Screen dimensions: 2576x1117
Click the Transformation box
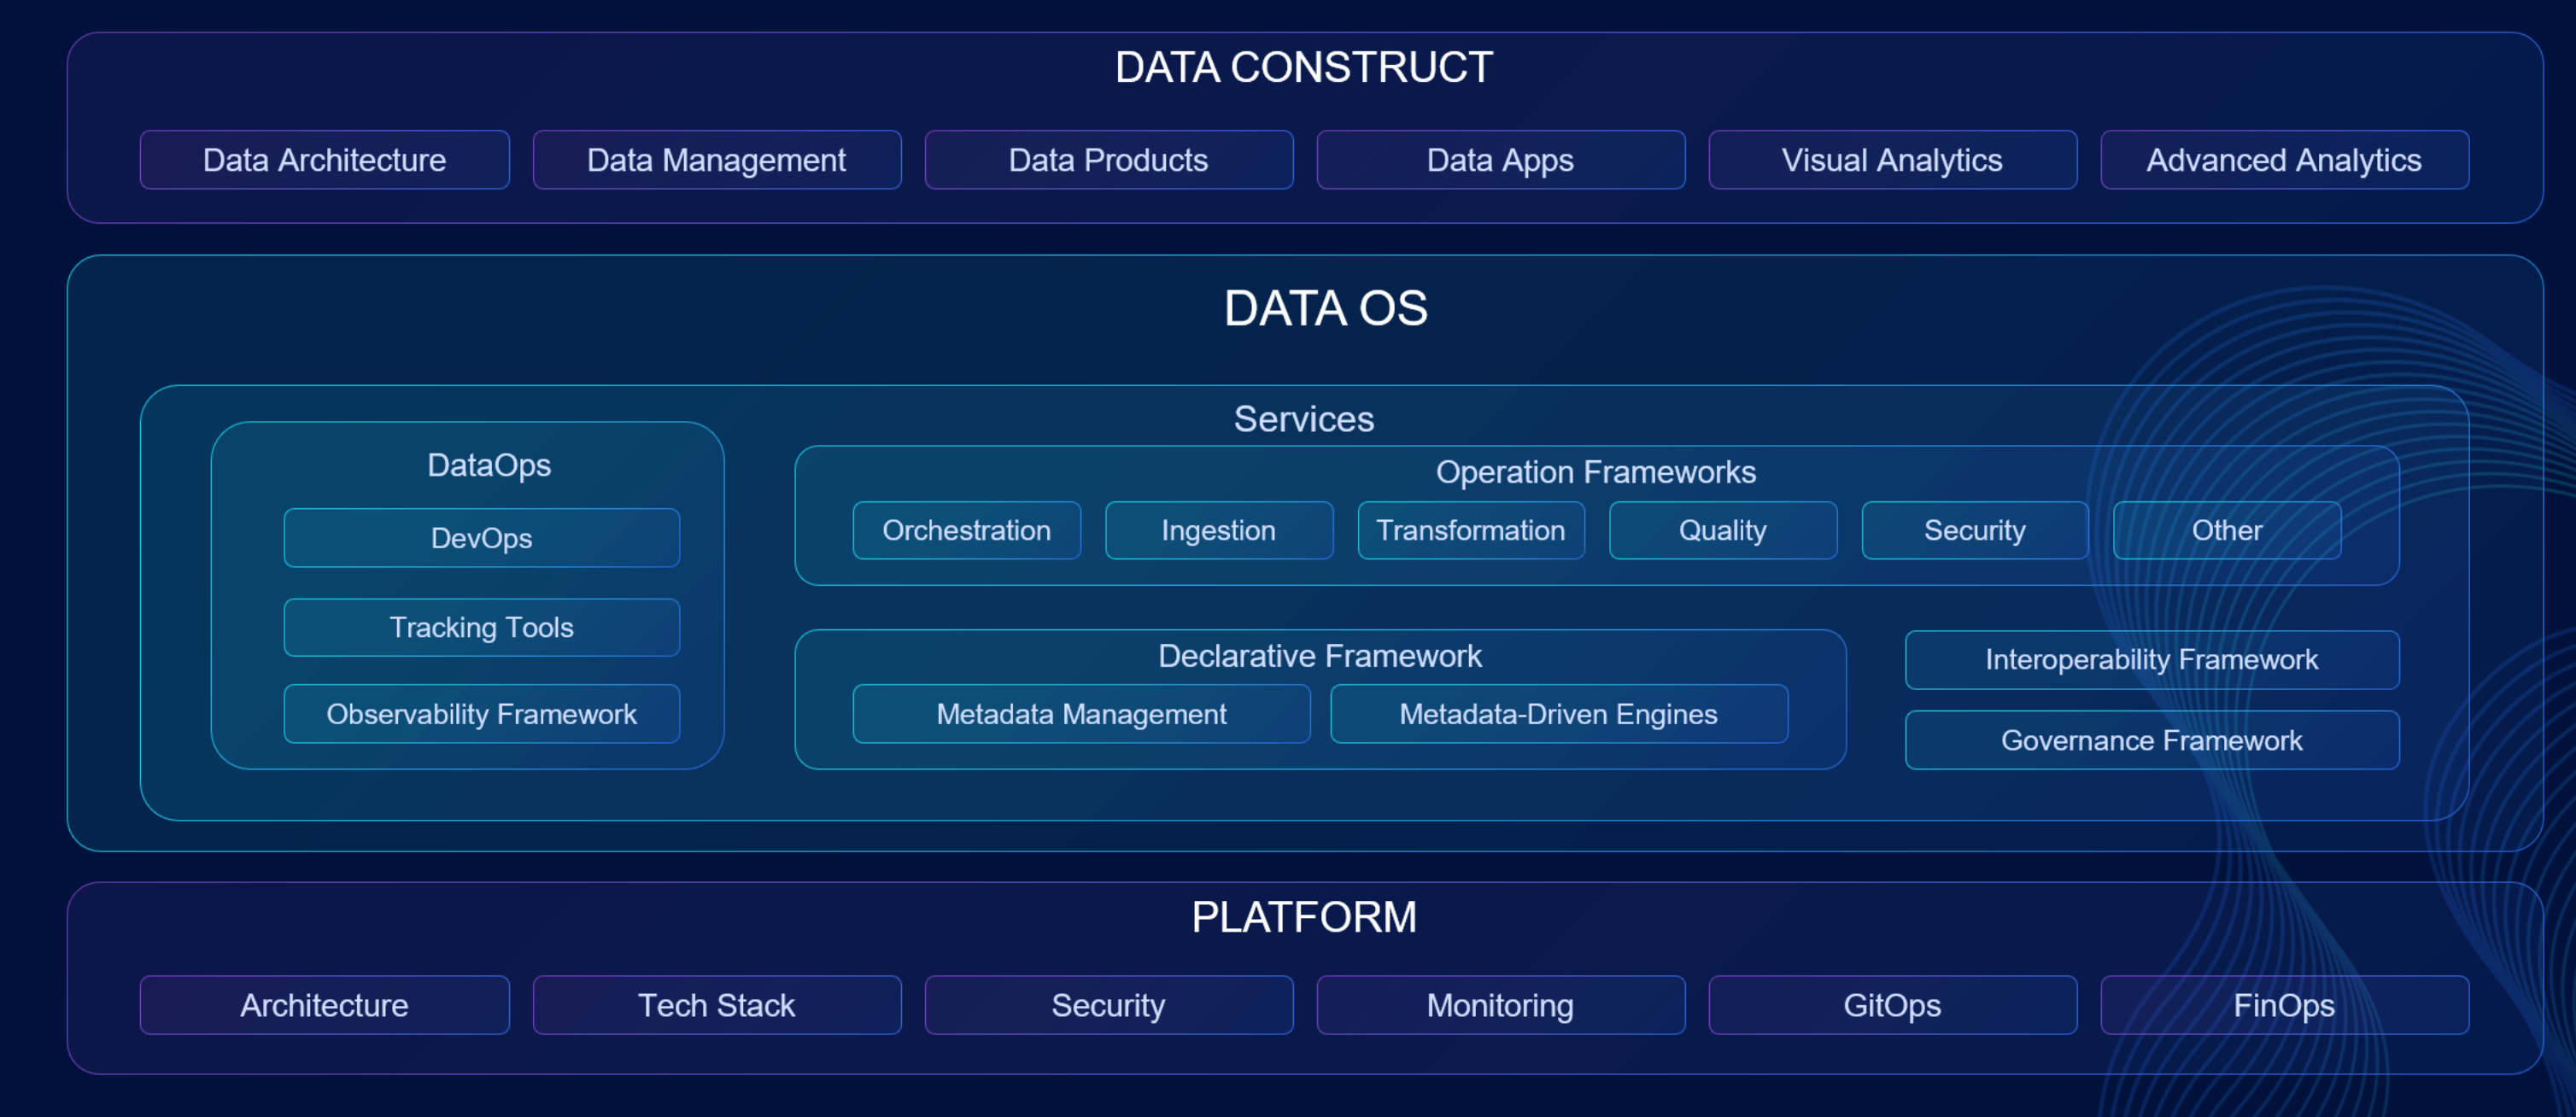coord(1470,530)
